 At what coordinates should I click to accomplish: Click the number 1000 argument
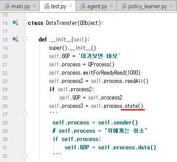[x=133, y=72]
